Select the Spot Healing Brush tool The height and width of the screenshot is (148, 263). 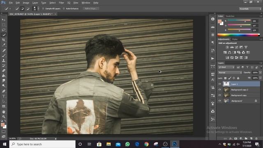4,50
